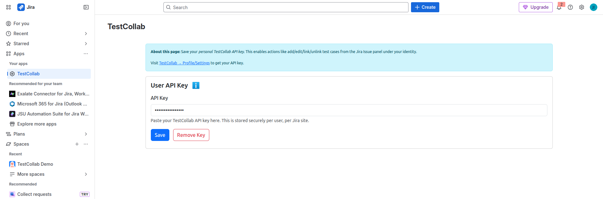Click the TestCollab app icon in the sidebar

[x=12, y=74]
